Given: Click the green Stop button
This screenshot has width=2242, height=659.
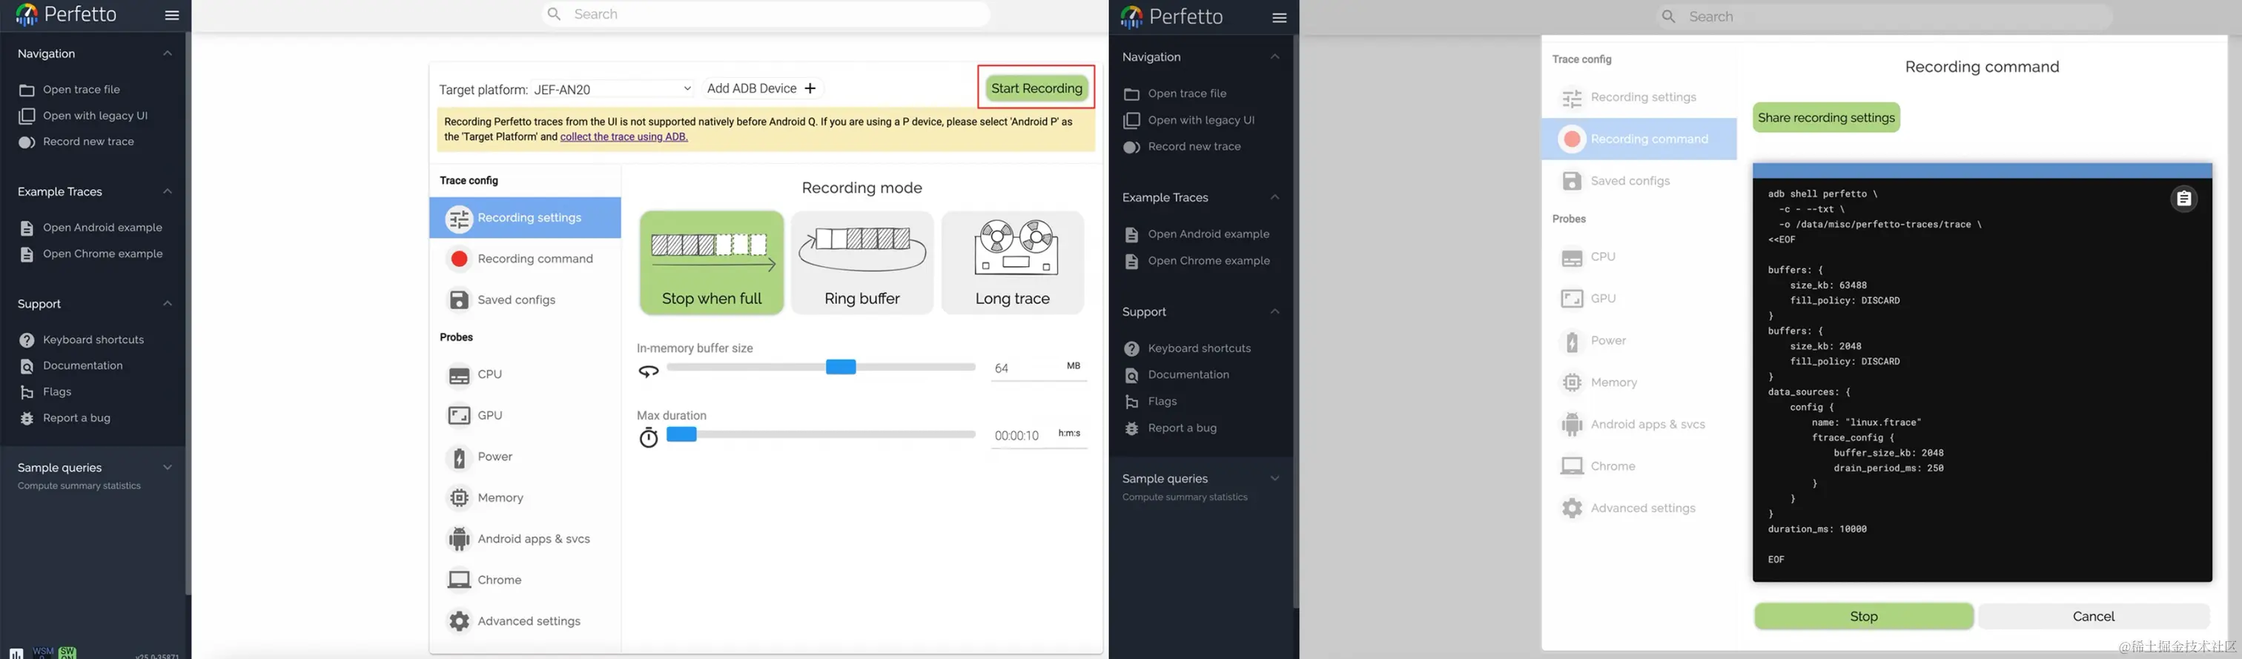Looking at the screenshot, I should [x=1863, y=616].
